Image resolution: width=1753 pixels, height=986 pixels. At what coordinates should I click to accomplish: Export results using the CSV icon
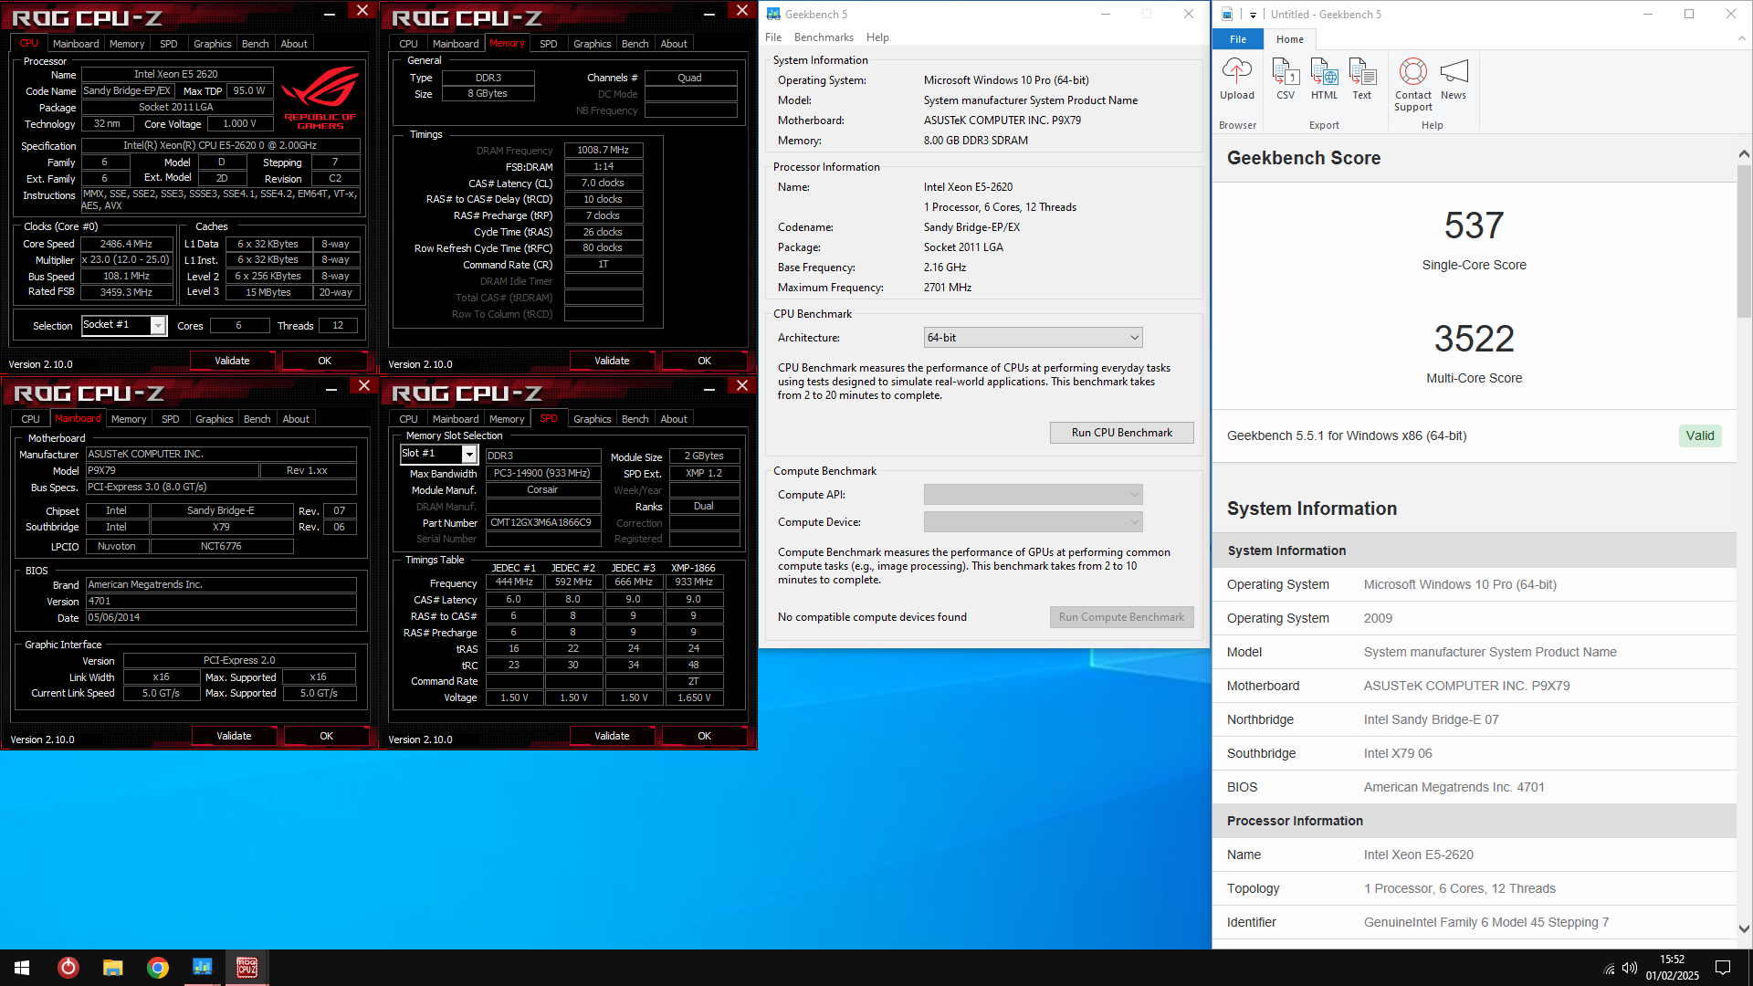tap(1286, 79)
